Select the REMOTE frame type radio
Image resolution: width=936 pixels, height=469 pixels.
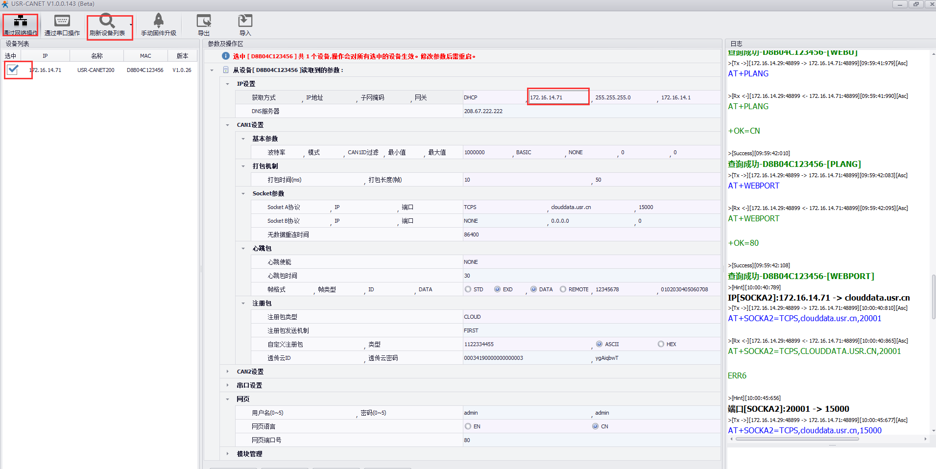tap(563, 289)
